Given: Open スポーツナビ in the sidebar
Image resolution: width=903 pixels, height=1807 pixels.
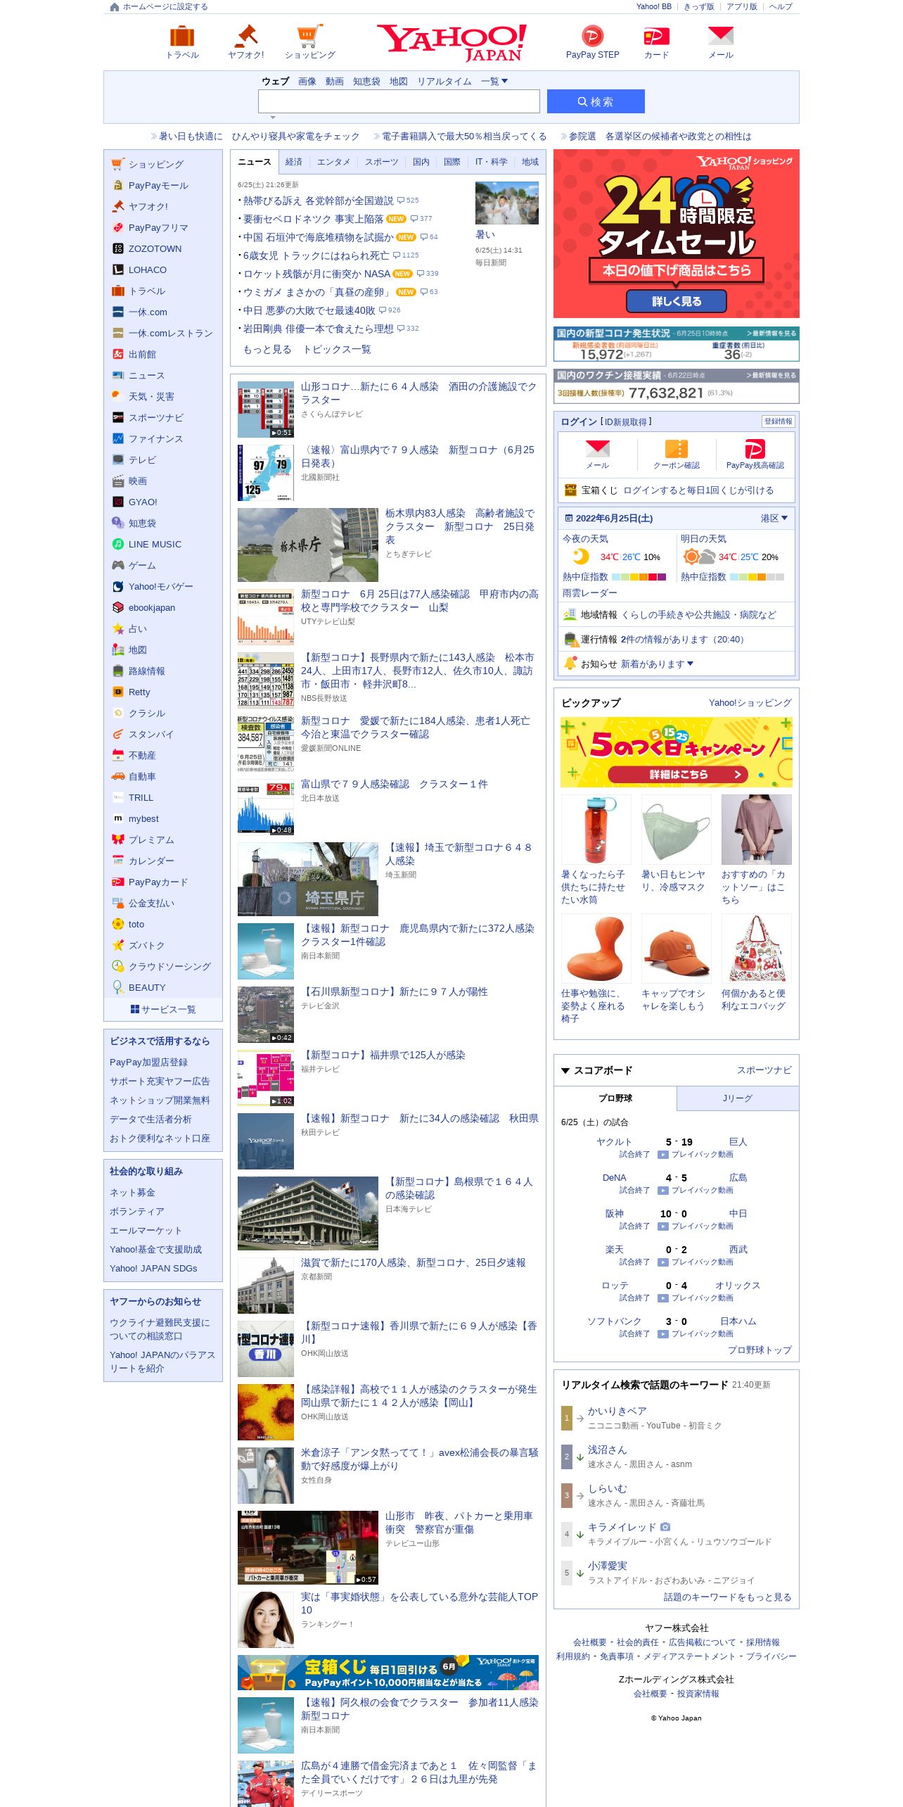Looking at the screenshot, I should click(x=155, y=418).
